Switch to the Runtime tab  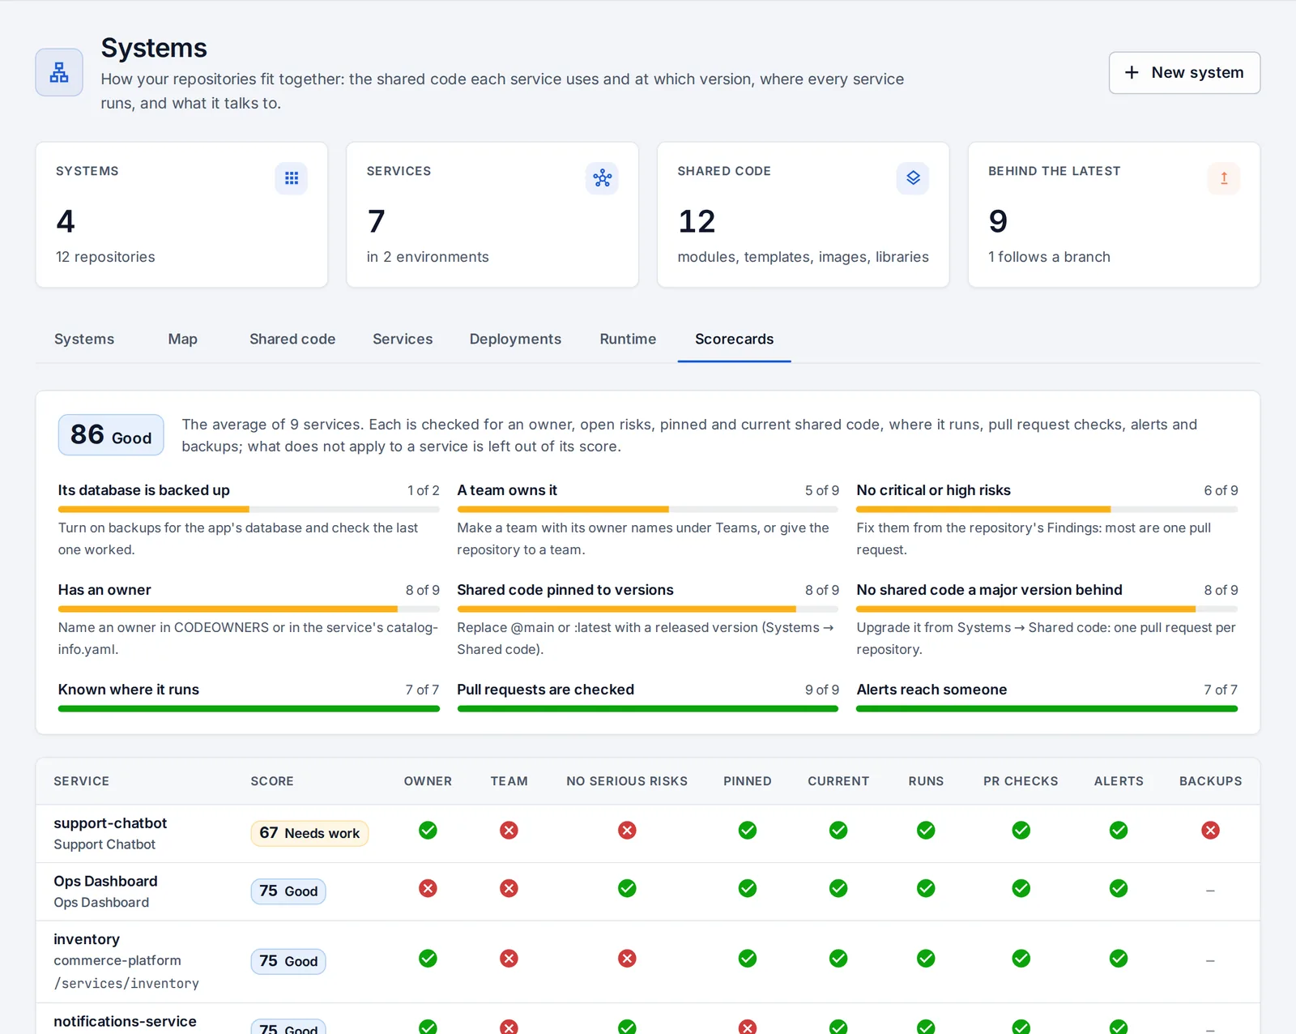coord(628,339)
